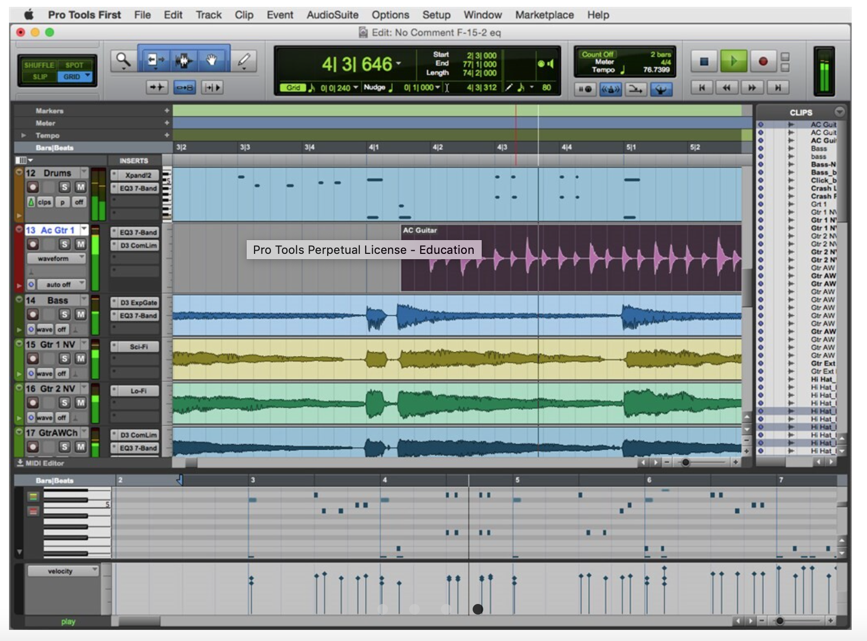The width and height of the screenshot is (867, 641).
Task: Open the Marketplace menu
Action: pyautogui.click(x=545, y=15)
